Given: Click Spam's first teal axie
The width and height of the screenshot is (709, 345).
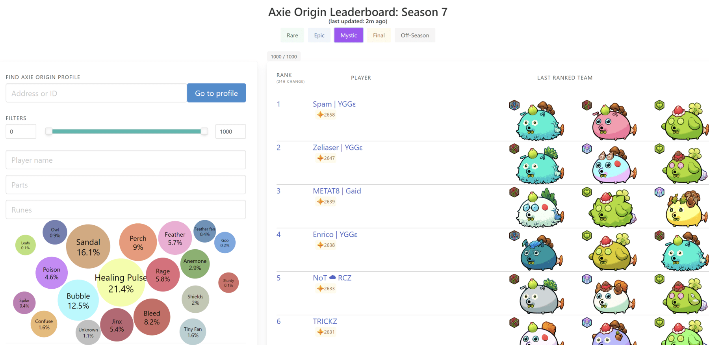Looking at the screenshot, I should tap(539, 122).
